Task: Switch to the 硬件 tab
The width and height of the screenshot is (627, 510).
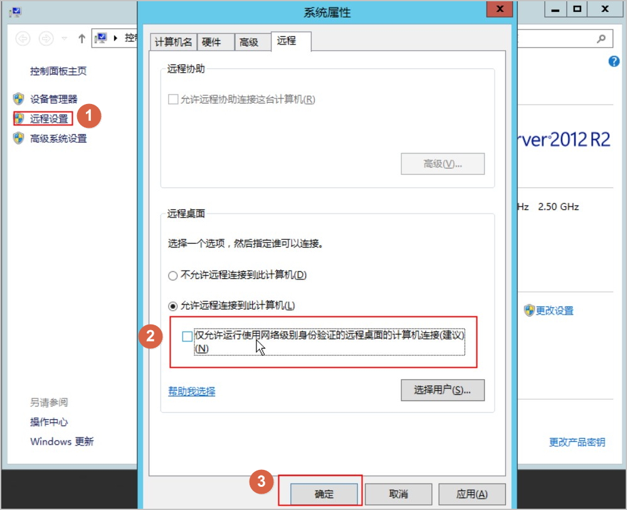Action: 211,42
